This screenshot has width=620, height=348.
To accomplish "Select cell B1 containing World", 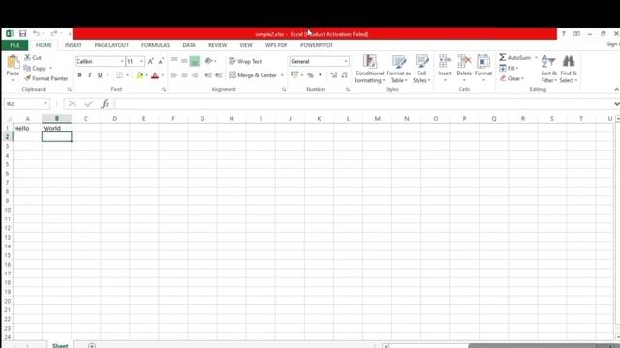I will tap(56, 128).
